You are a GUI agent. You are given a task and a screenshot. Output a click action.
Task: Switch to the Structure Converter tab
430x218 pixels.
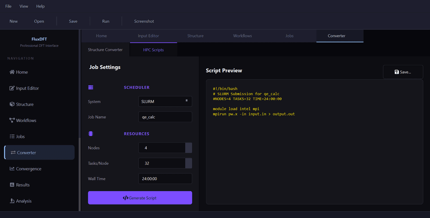click(x=105, y=50)
